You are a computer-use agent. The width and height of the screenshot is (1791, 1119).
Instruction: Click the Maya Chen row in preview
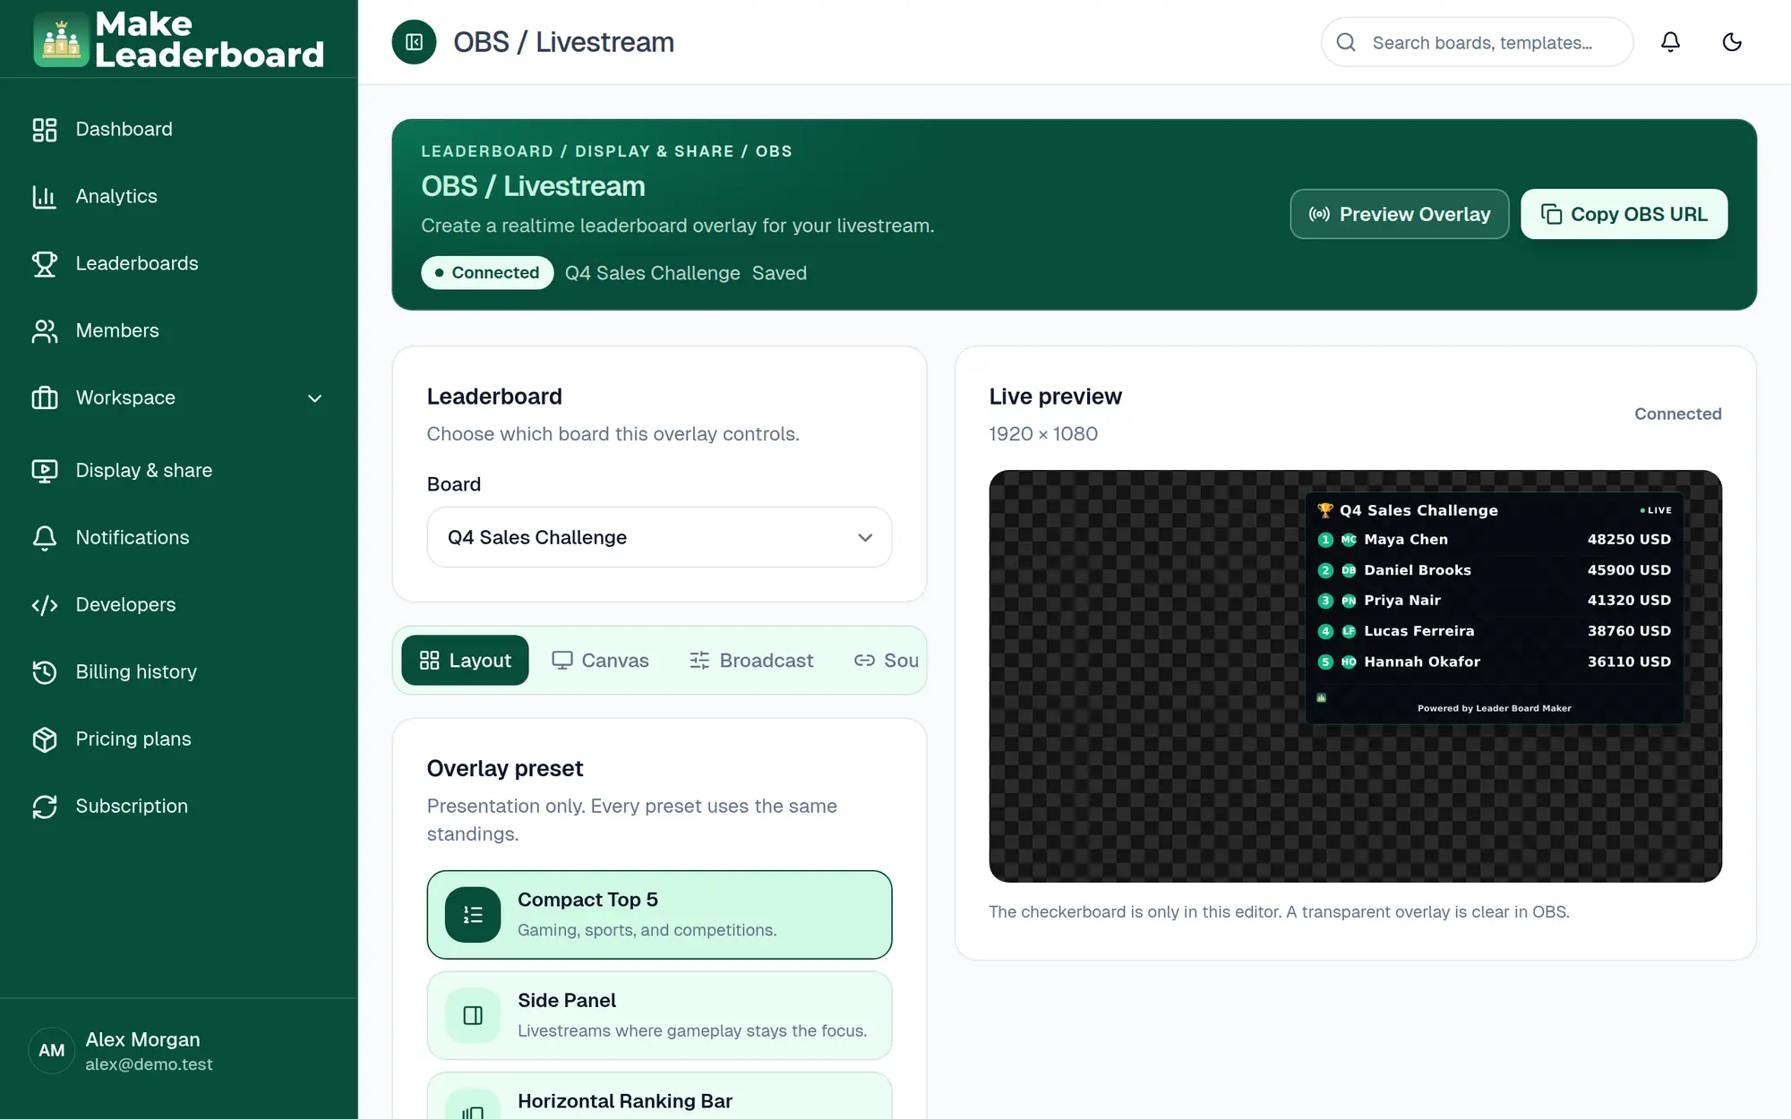[x=1494, y=540]
